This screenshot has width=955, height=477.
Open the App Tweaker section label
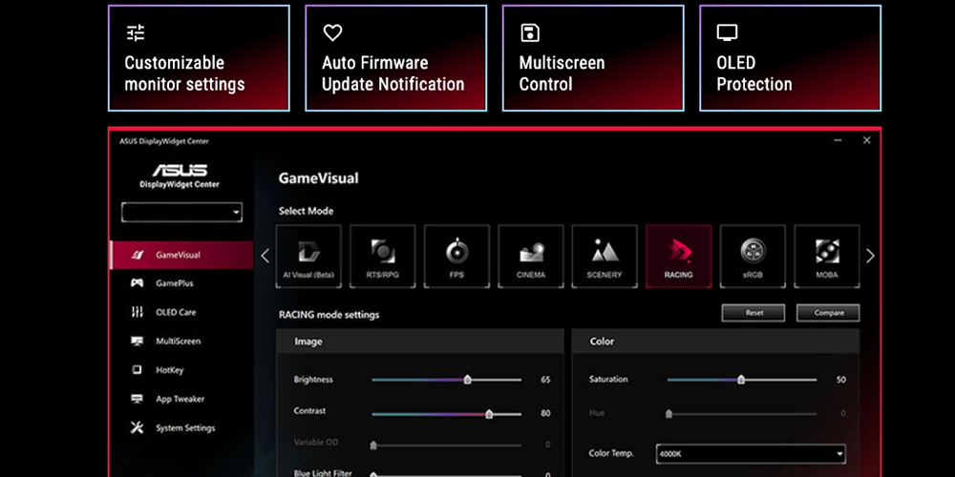pyautogui.click(x=180, y=399)
